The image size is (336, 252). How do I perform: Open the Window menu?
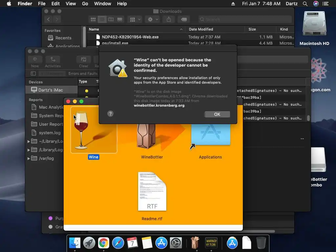103,4
